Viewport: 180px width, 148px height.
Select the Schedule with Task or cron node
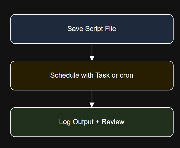[x=92, y=75]
